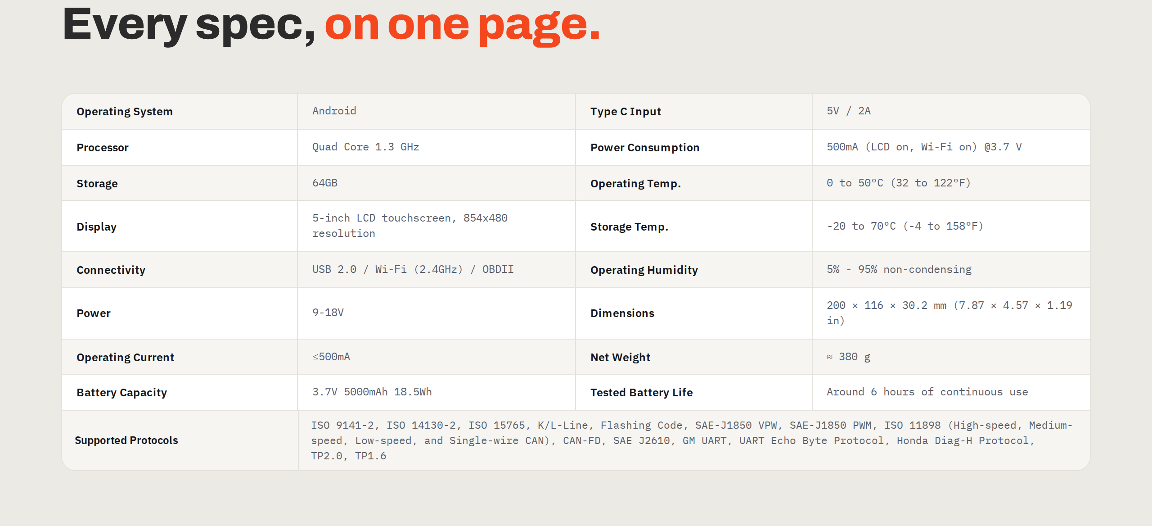This screenshot has width=1152, height=526.
Task: Click 'Around 6 hours of continuous use'
Action: (x=927, y=392)
